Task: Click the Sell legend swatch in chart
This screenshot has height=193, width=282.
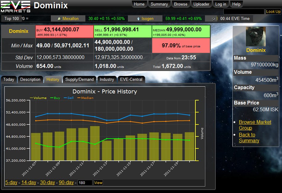Action: [65, 98]
